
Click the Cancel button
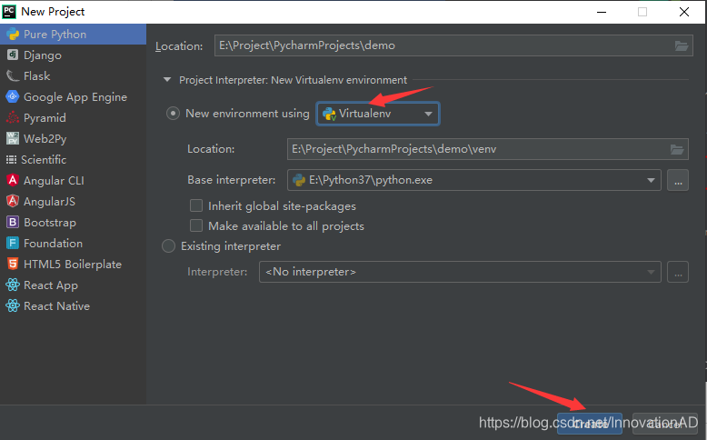point(664,424)
